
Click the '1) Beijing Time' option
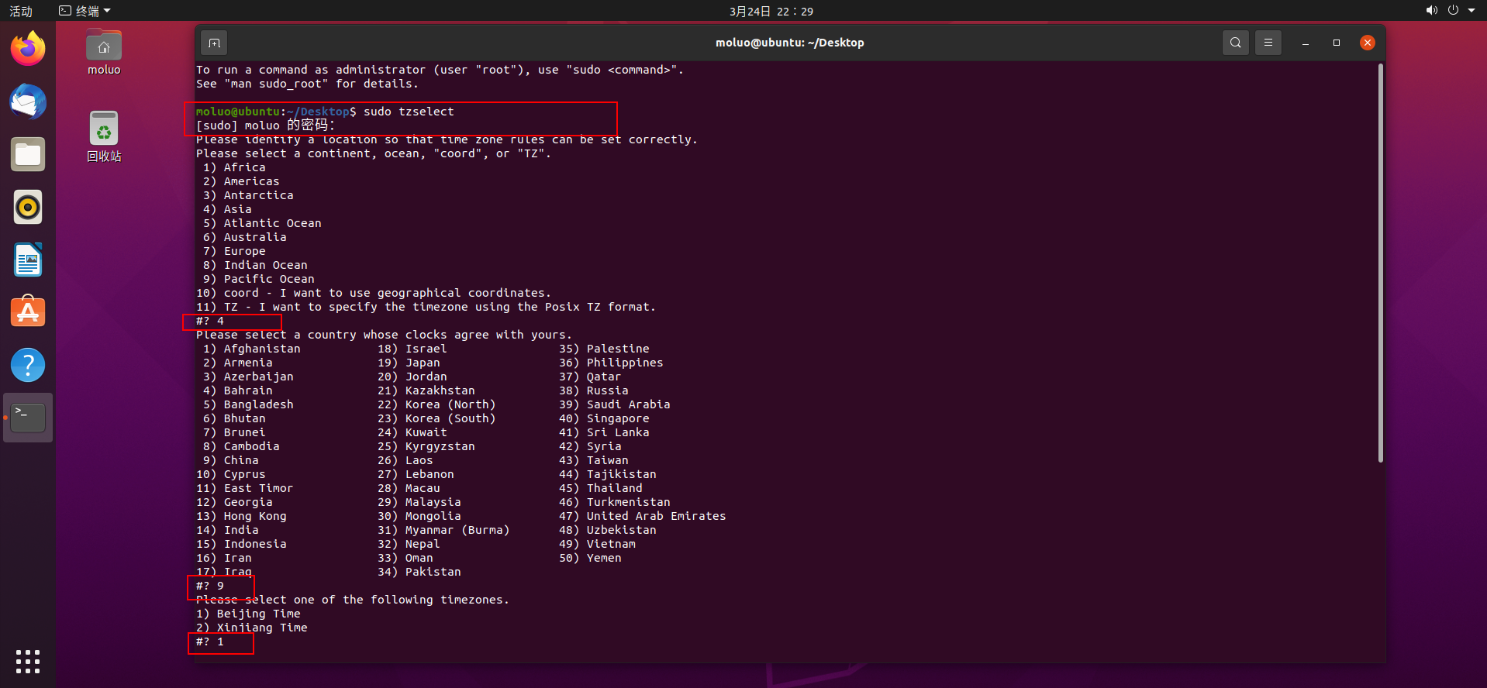[248, 614]
